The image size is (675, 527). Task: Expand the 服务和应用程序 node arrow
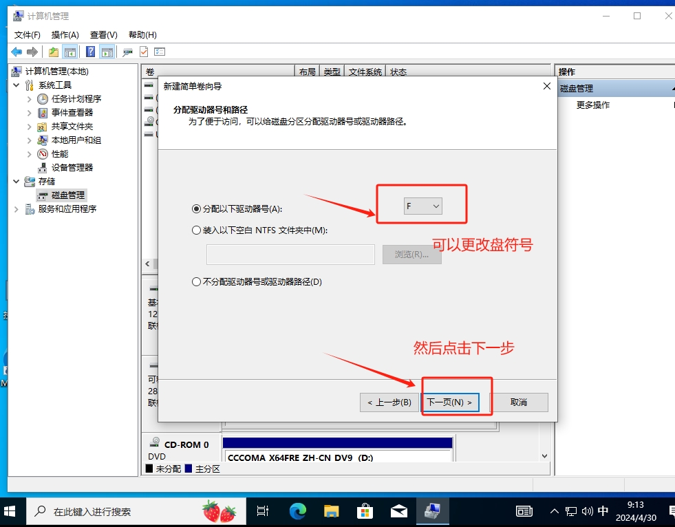tap(17, 209)
